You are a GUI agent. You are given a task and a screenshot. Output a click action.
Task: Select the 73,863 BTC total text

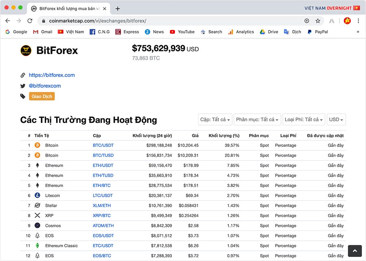pos(146,58)
